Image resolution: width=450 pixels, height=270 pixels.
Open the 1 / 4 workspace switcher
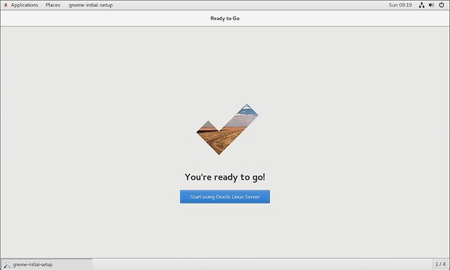click(440, 264)
